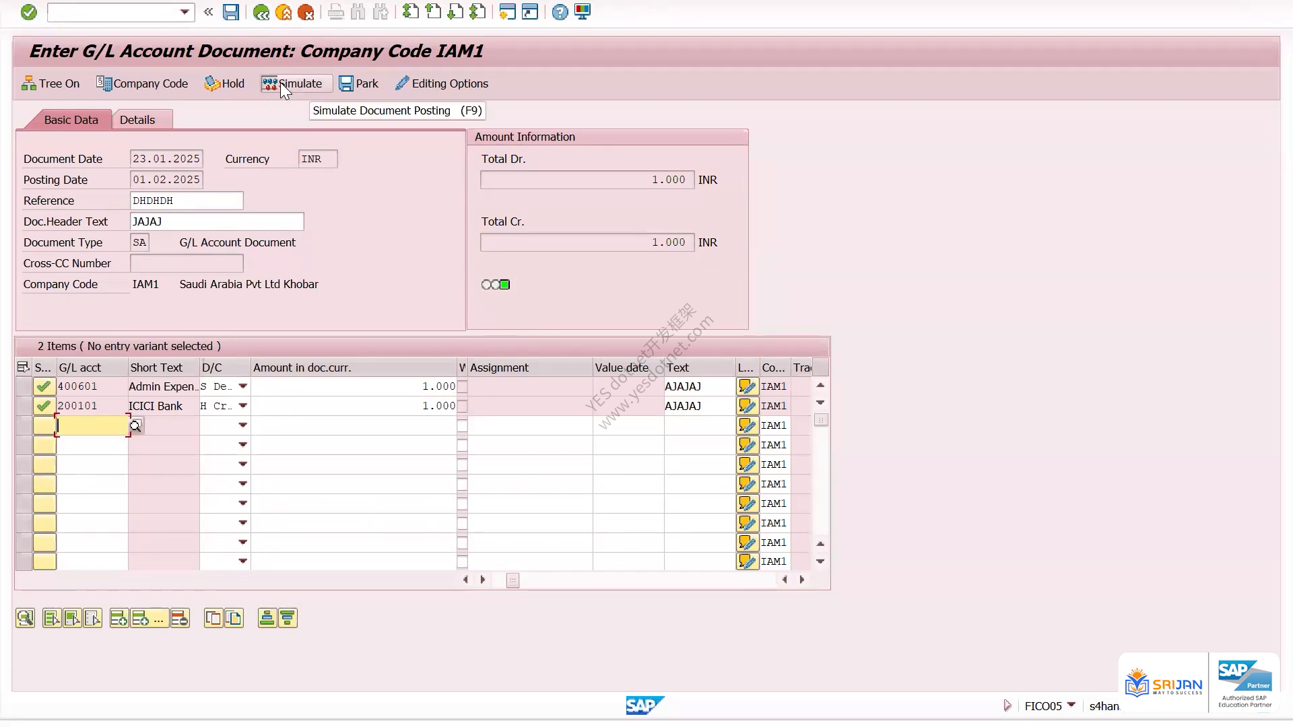Toggle the checkbox in ICICI Bank row
Image resolution: width=1293 pixels, height=727 pixels.
462,406
